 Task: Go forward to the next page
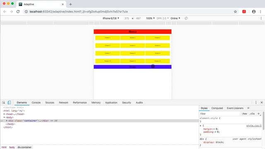11,12
